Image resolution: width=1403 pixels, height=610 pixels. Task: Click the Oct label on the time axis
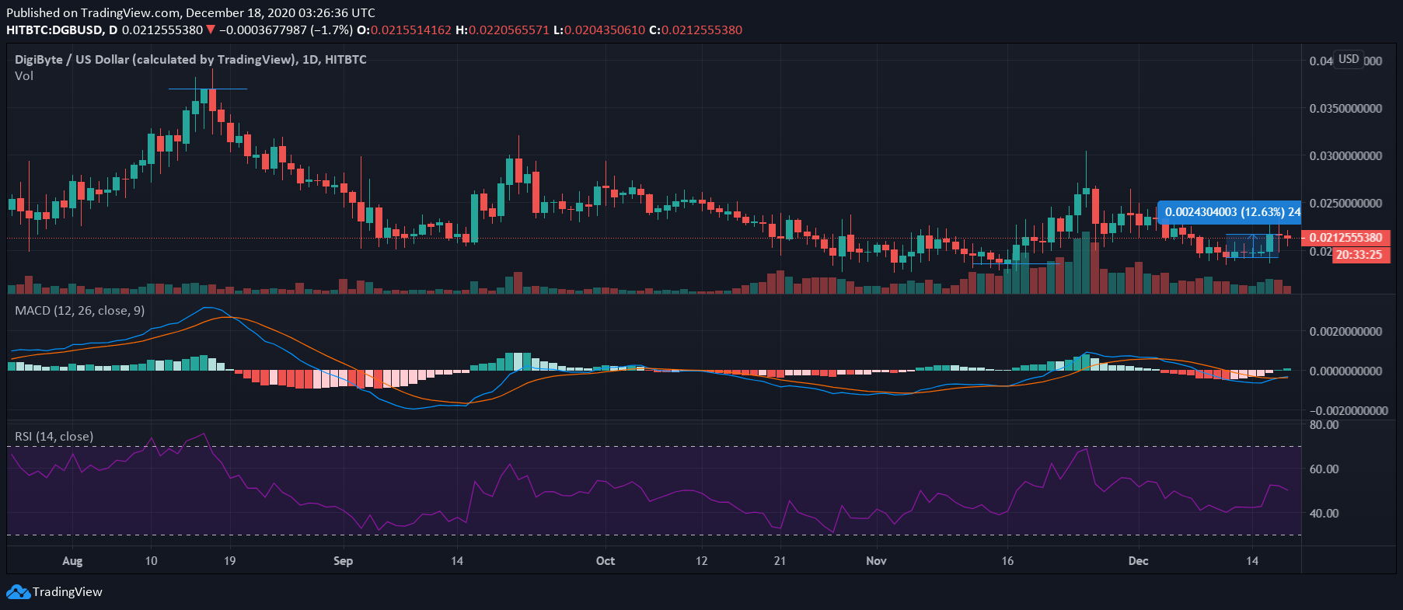click(x=605, y=560)
